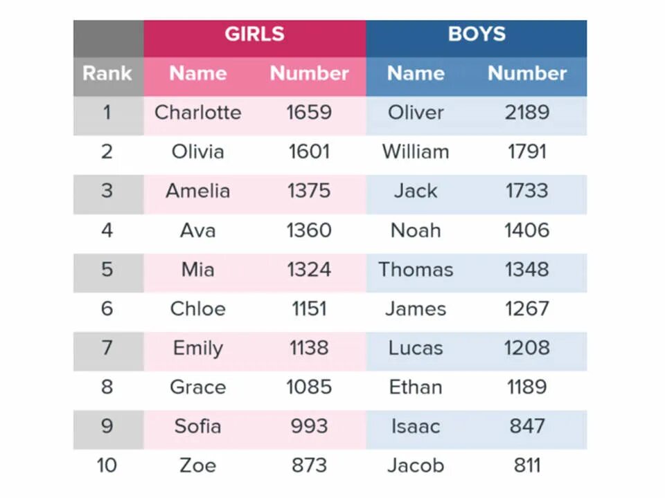Click the name William

[x=416, y=151]
